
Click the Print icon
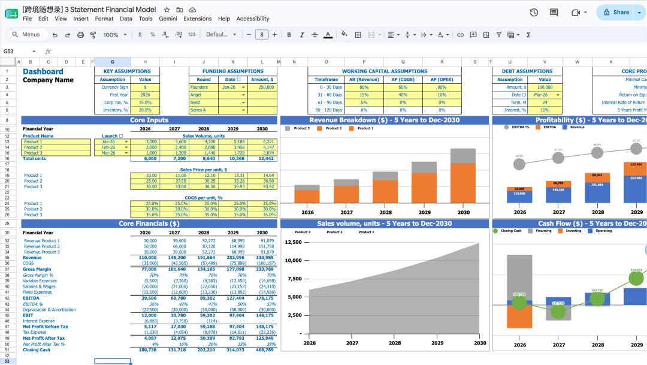tap(80, 35)
